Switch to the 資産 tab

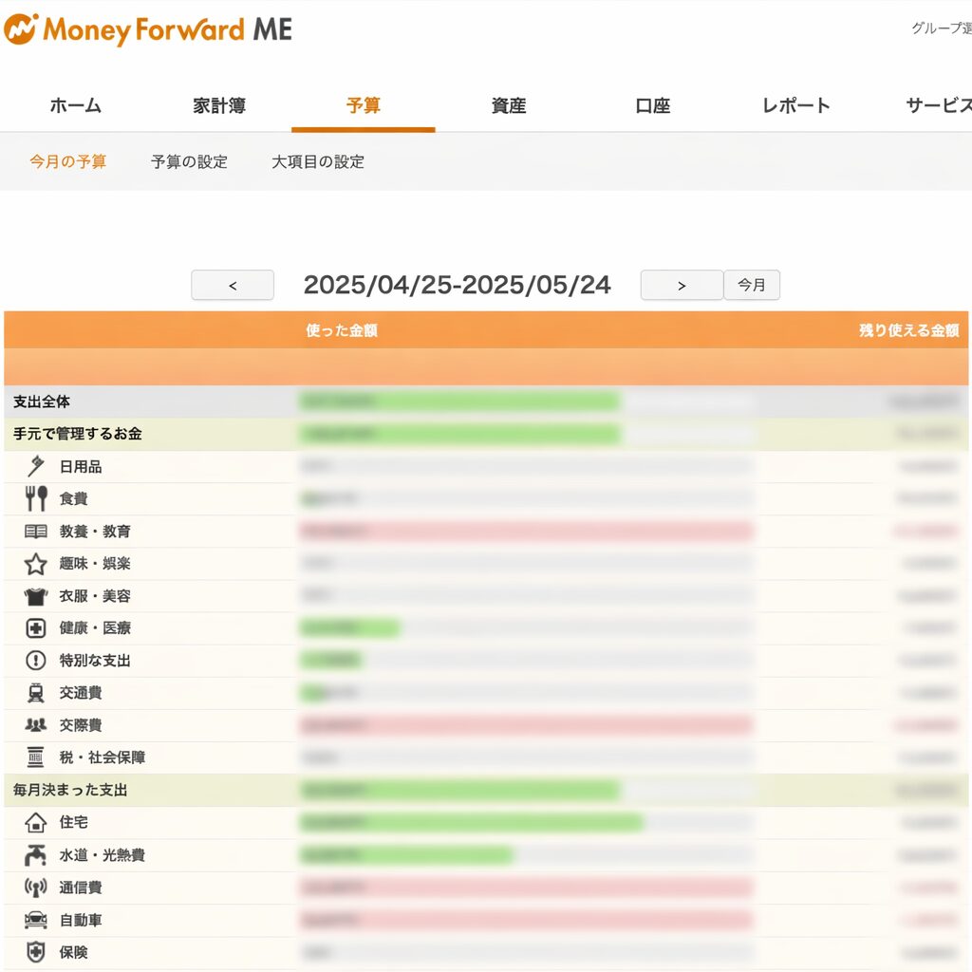pyautogui.click(x=509, y=106)
